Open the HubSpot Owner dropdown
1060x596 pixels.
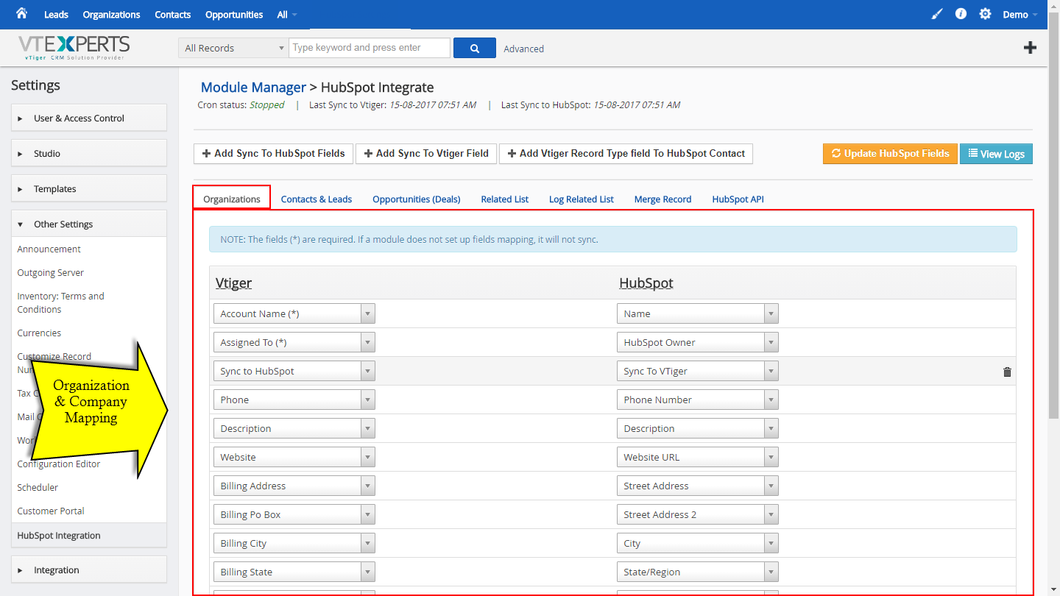[x=698, y=342]
